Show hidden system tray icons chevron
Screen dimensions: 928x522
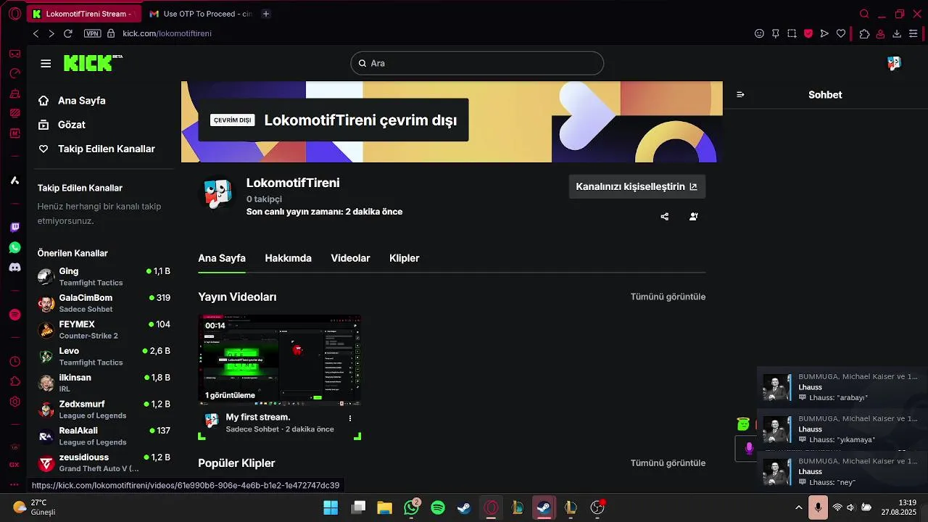pos(799,507)
